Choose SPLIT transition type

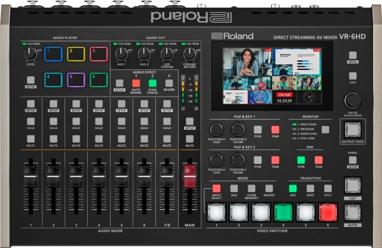(x=328, y=188)
